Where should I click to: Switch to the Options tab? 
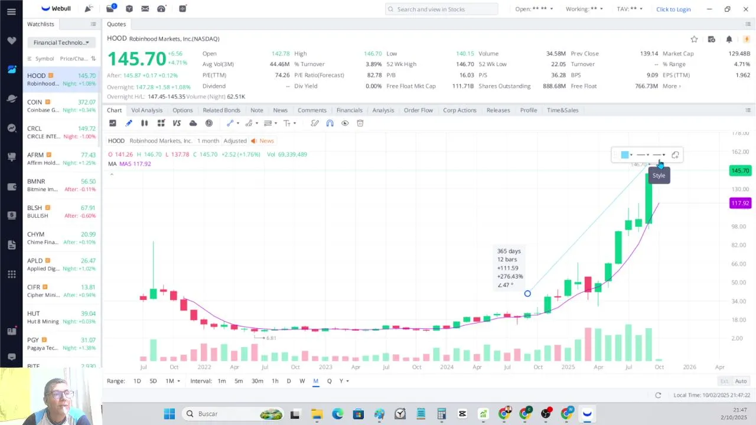click(x=183, y=110)
